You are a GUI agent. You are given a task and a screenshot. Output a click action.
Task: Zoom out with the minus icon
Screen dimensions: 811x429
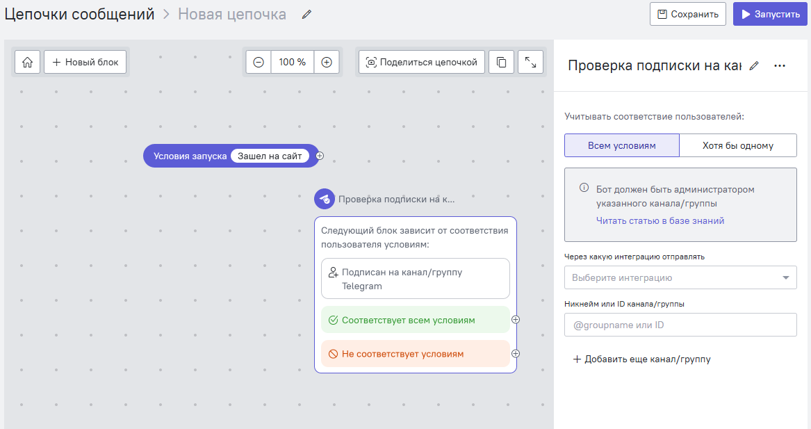pyautogui.click(x=259, y=62)
